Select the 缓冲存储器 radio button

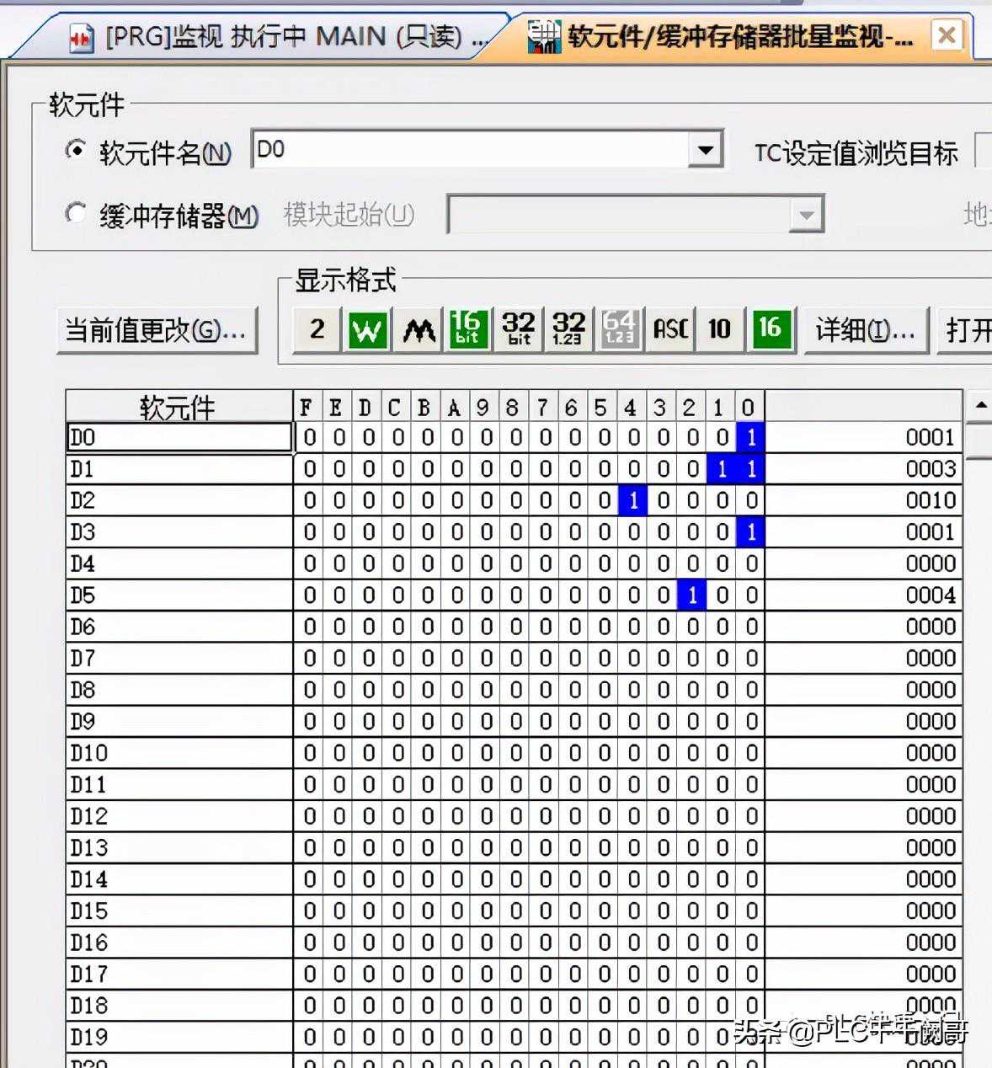76,214
